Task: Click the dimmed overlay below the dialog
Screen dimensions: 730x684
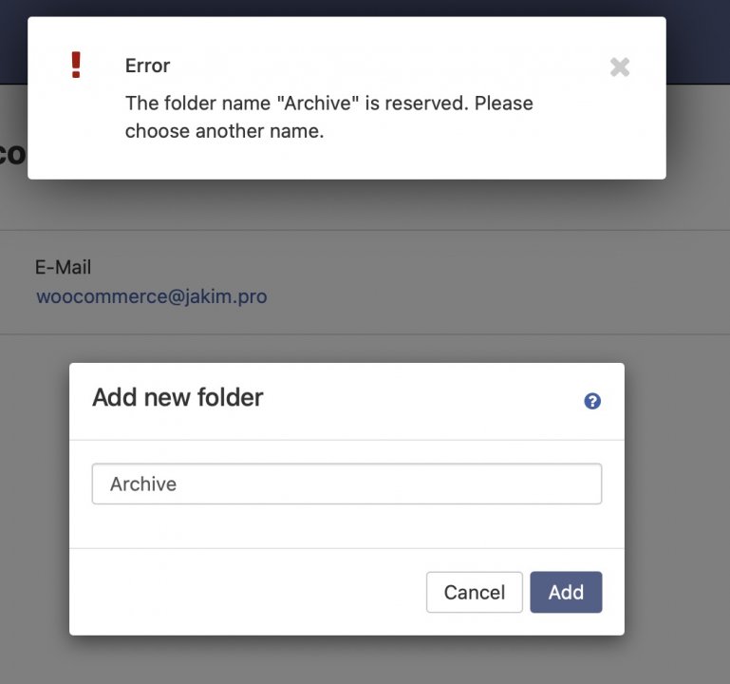Action: point(346,659)
